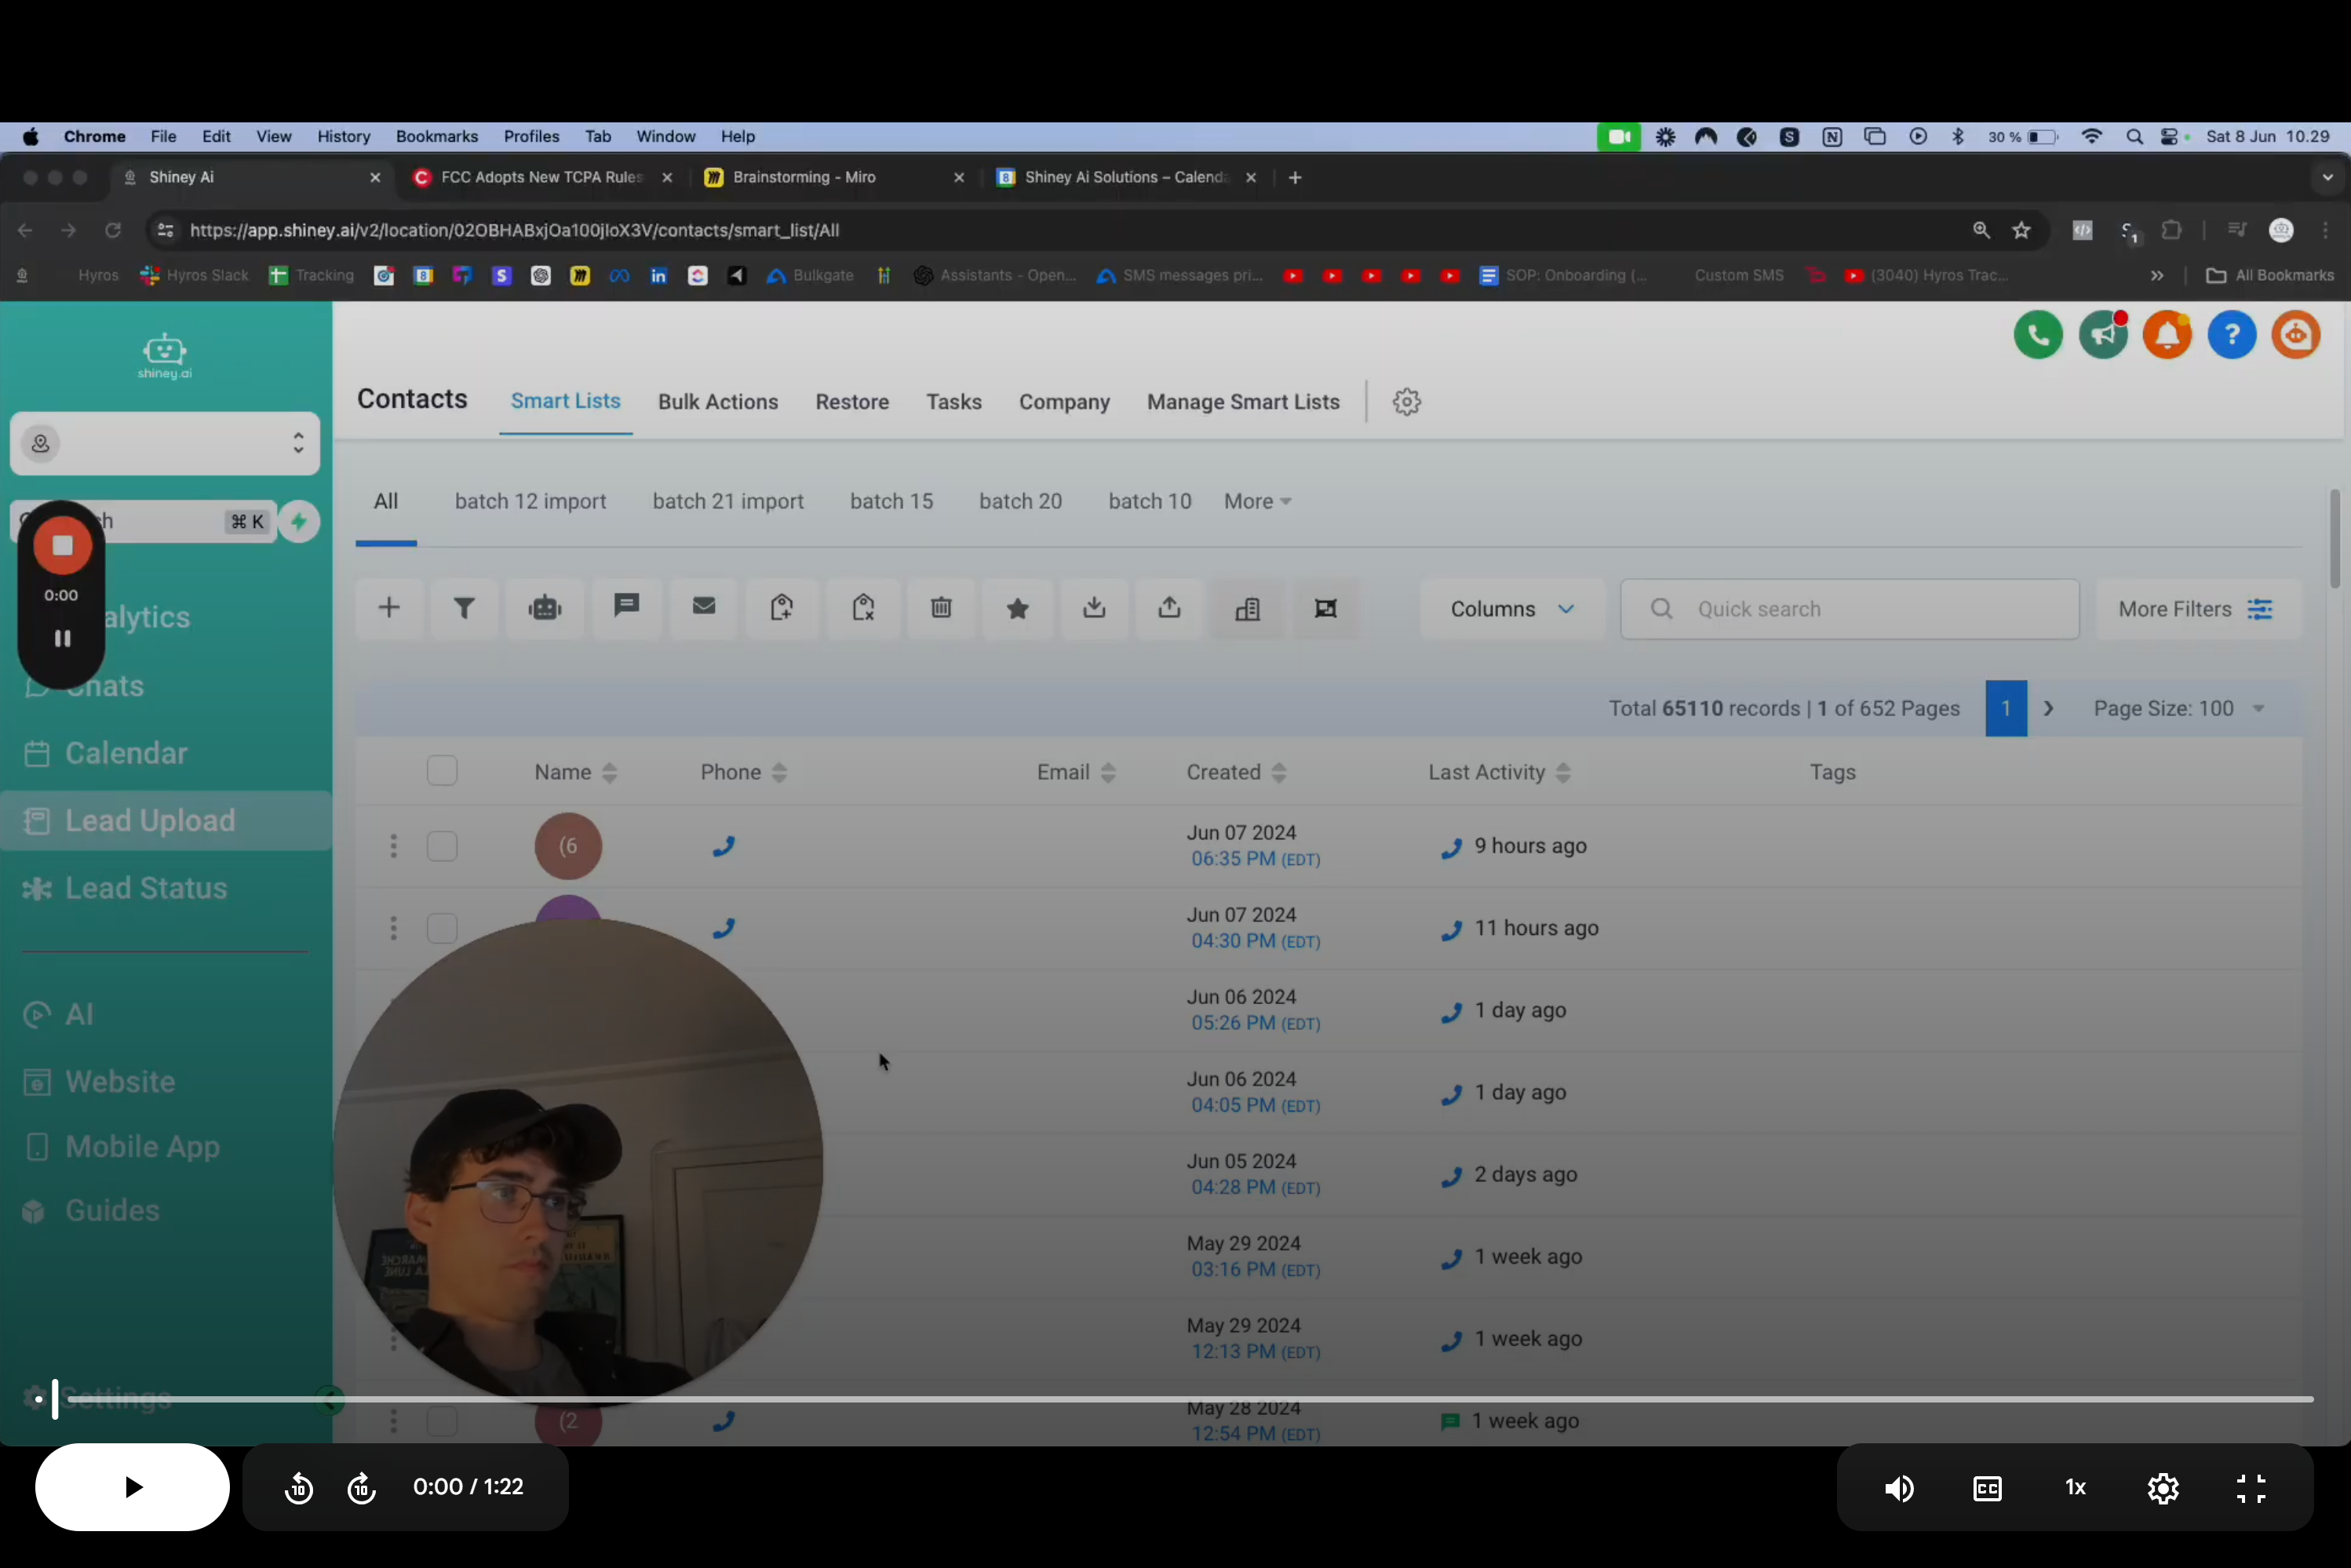
Task: Click the send SMS message icon
Action: pyautogui.click(x=626, y=606)
